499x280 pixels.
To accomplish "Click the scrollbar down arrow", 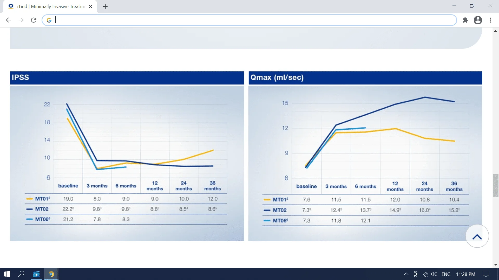I will point(496,265).
